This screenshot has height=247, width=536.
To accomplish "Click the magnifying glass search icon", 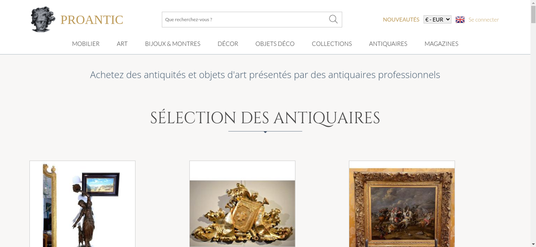I will point(333,19).
